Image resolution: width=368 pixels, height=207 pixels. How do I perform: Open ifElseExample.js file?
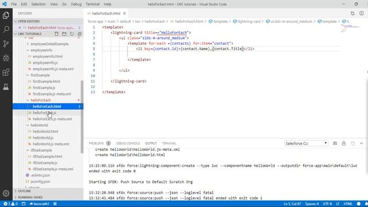click(45, 163)
